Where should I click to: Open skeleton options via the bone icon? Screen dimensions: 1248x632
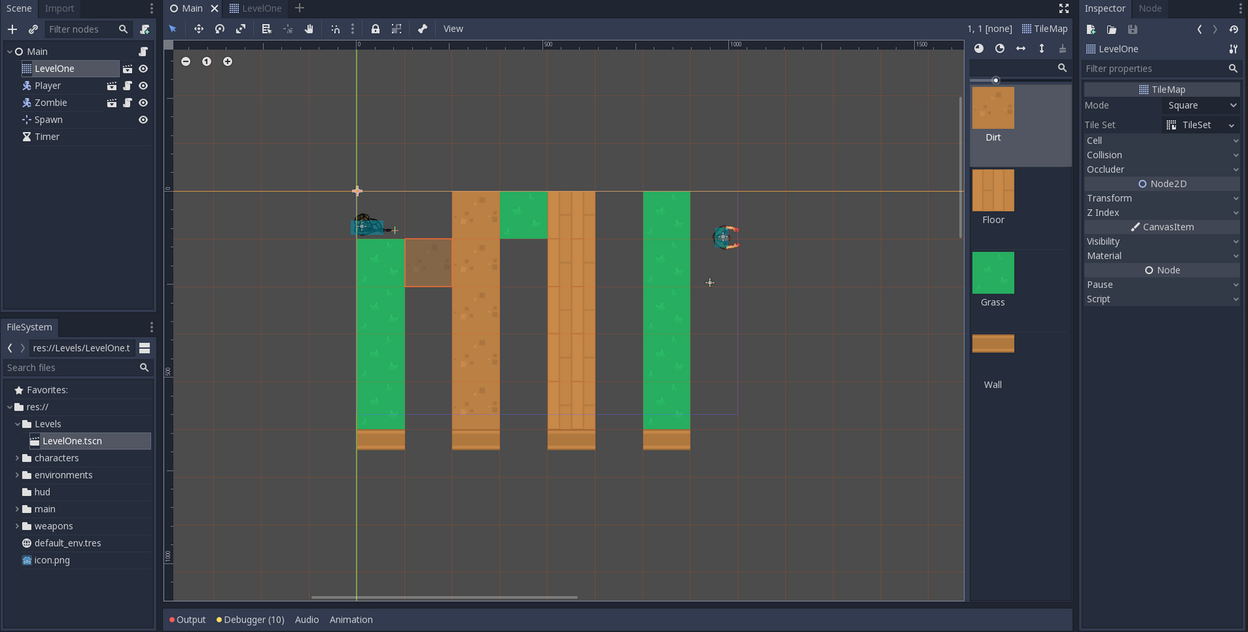(x=422, y=29)
